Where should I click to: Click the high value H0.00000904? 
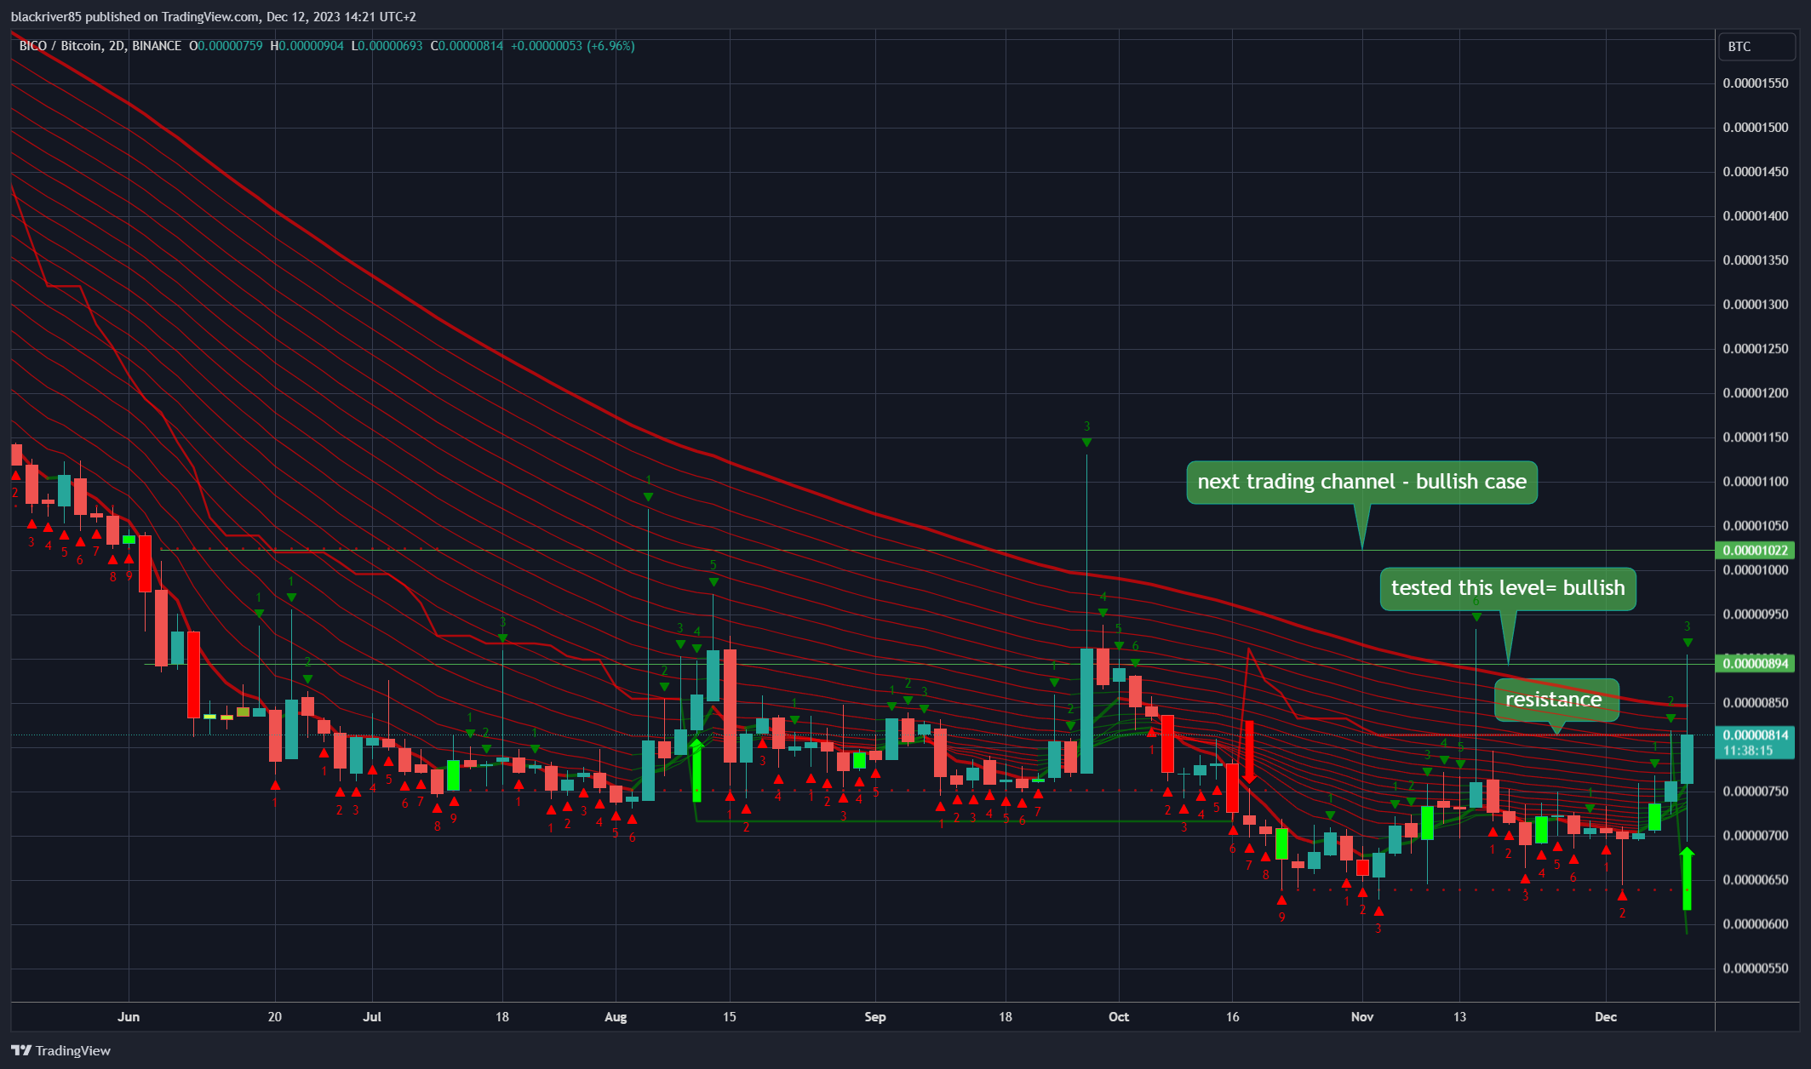tap(307, 46)
